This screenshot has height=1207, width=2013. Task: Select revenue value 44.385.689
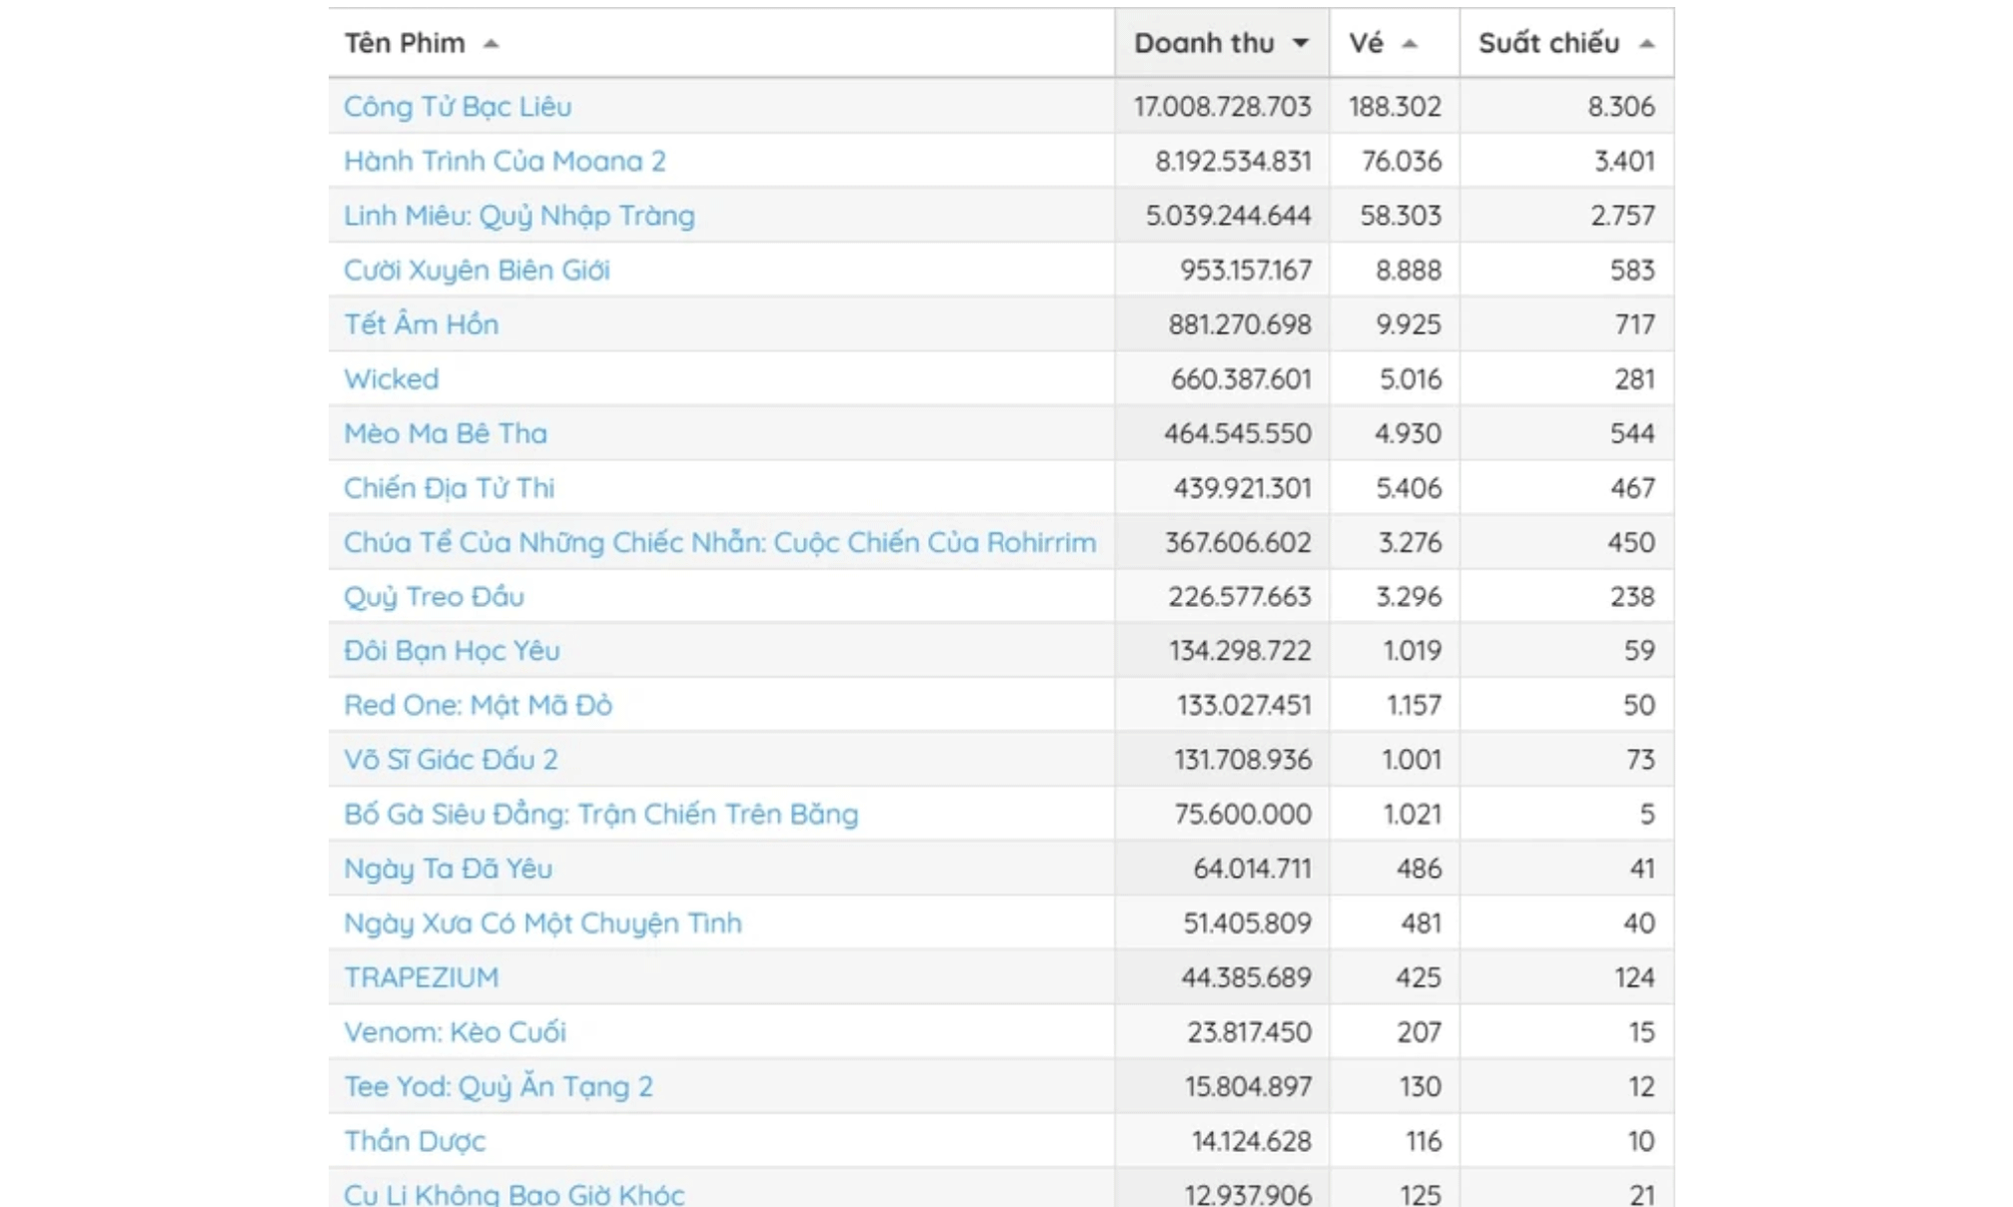tap(1246, 977)
